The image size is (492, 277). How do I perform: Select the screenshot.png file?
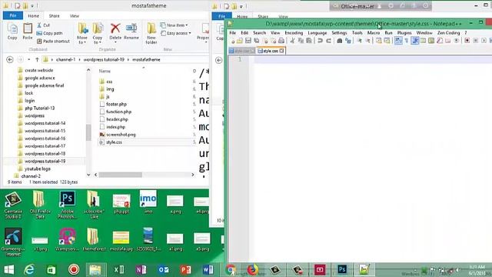pos(121,135)
